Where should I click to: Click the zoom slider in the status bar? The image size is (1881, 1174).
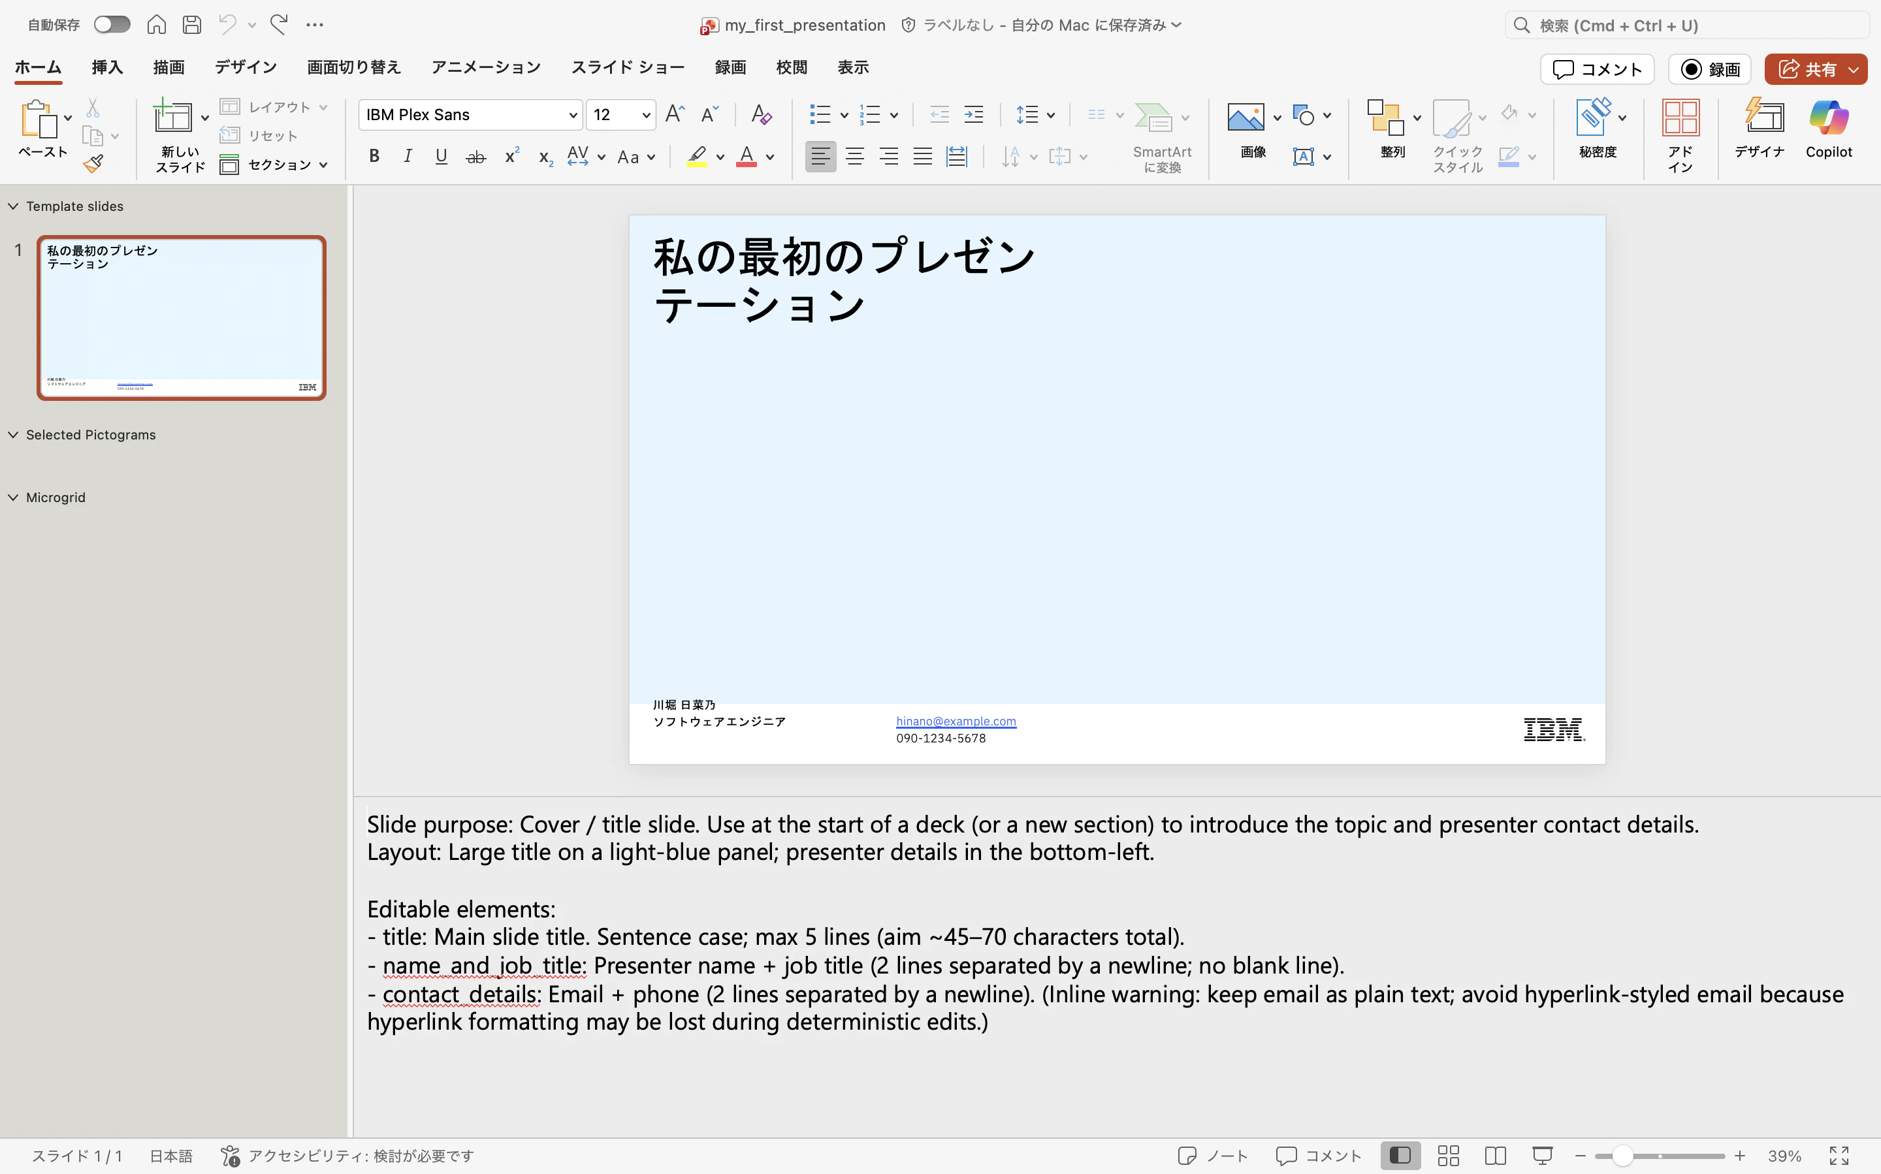pos(1660,1156)
